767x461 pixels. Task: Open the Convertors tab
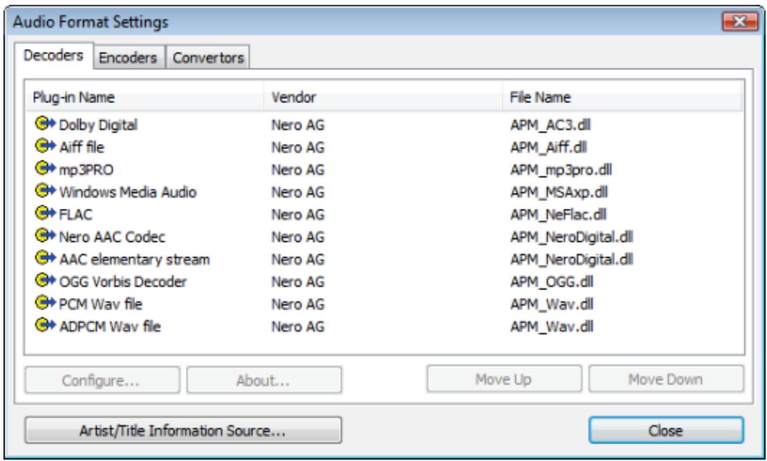[x=208, y=57]
